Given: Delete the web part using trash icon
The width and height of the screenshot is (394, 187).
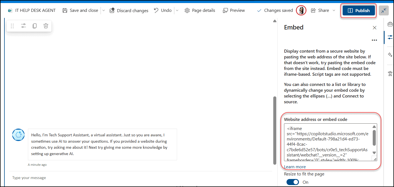Looking at the screenshot, I should [46, 26].
